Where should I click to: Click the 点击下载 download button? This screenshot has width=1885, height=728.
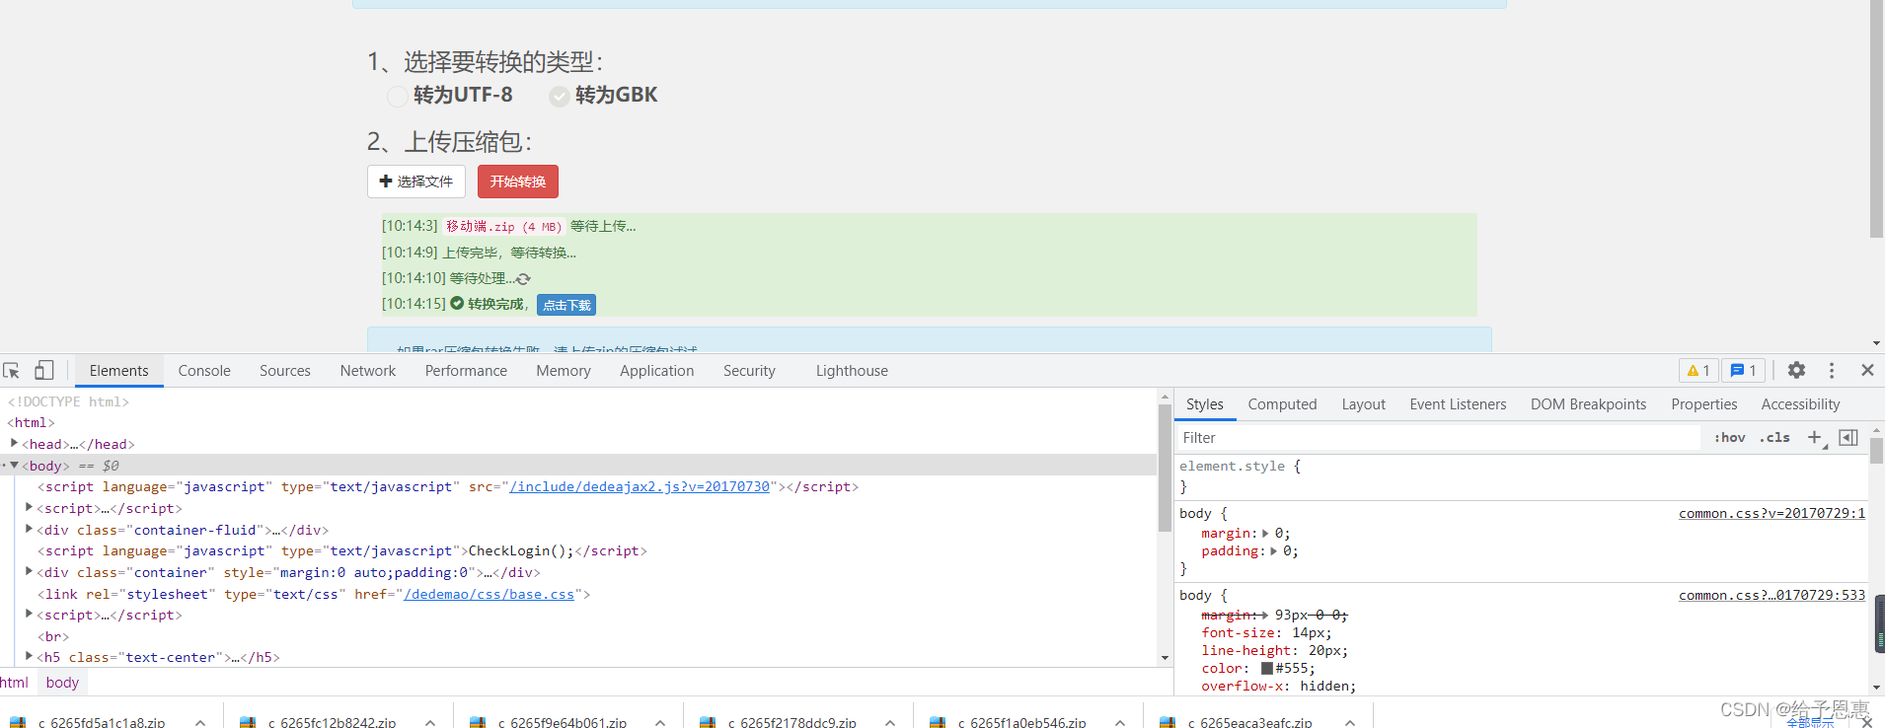[x=566, y=305]
